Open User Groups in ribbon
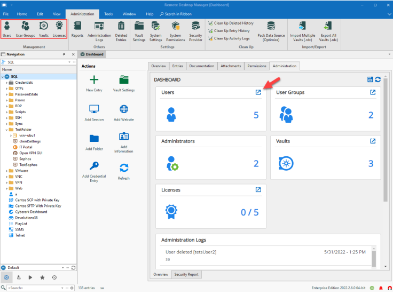393x295 pixels. (x=25, y=29)
